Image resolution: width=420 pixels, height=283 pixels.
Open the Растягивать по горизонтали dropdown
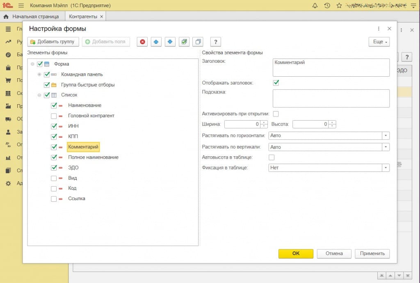[x=386, y=135]
